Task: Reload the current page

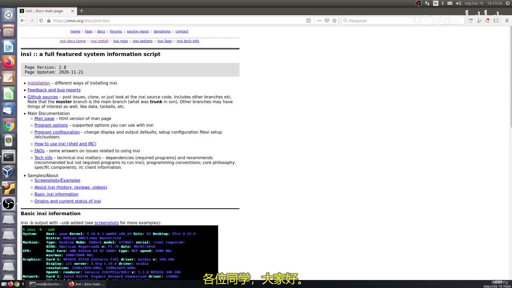Action: pyautogui.click(x=470, y=20)
